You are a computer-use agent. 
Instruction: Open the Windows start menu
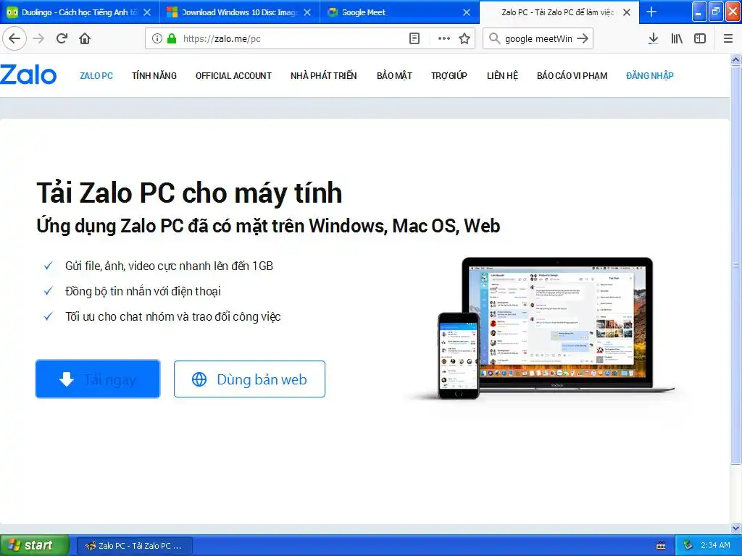point(34,545)
